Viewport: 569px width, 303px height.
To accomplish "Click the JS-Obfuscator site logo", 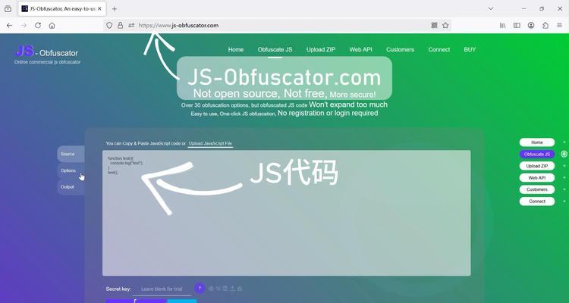I will (47, 55).
